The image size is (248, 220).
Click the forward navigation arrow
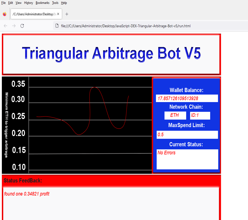tap(14, 26)
